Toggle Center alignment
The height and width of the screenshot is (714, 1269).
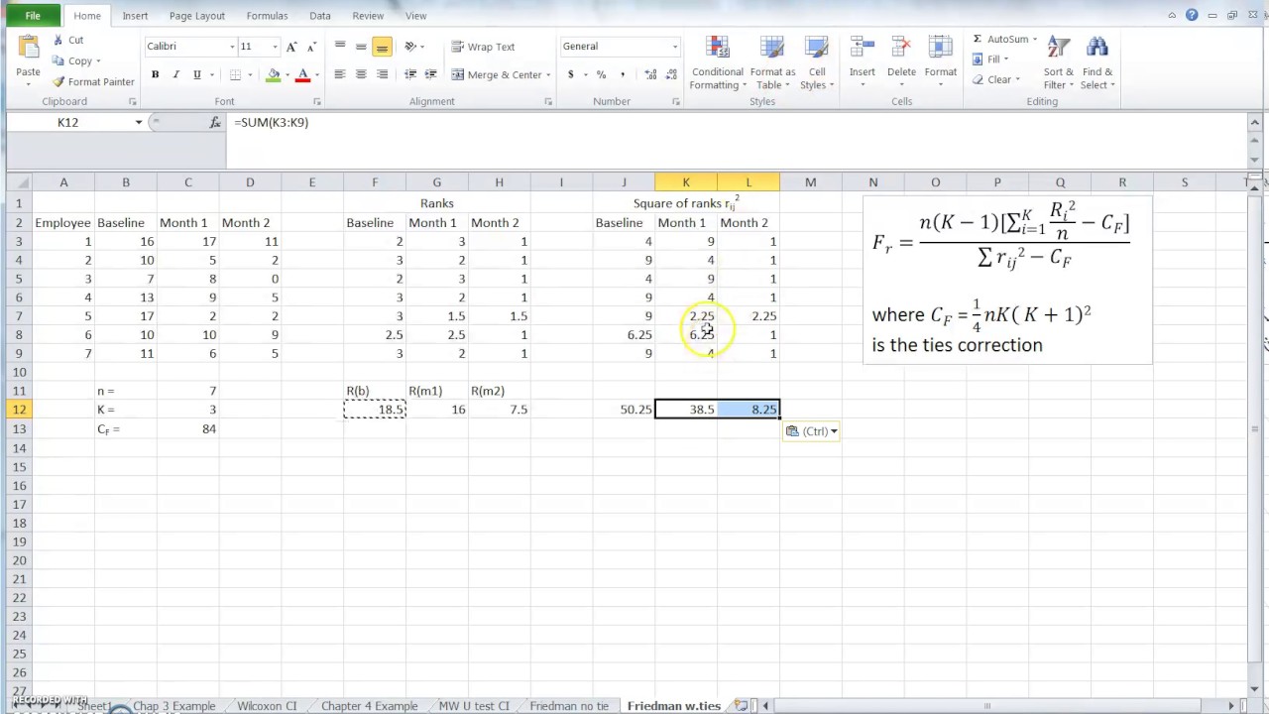tap(361, 75)
